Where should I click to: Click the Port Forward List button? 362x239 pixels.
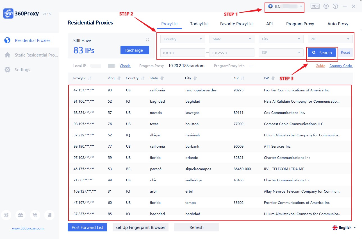pyautogui.click(x=87, y=227)
